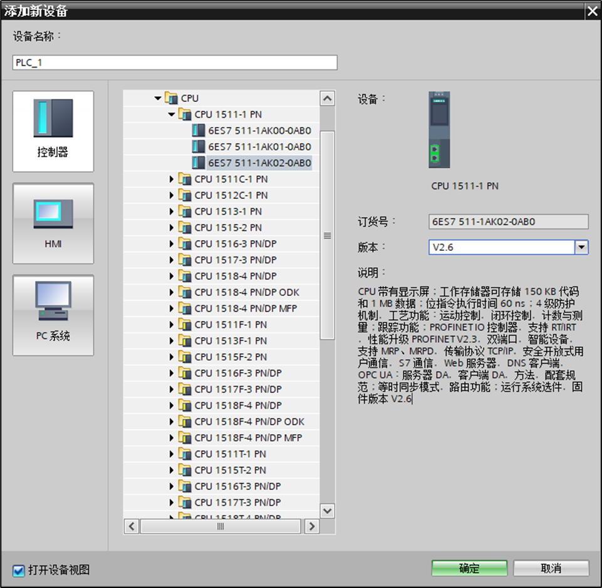Expand the CPU 1516-3 PN/DP node
Screen dimensions: 602x588
(172, 244)
